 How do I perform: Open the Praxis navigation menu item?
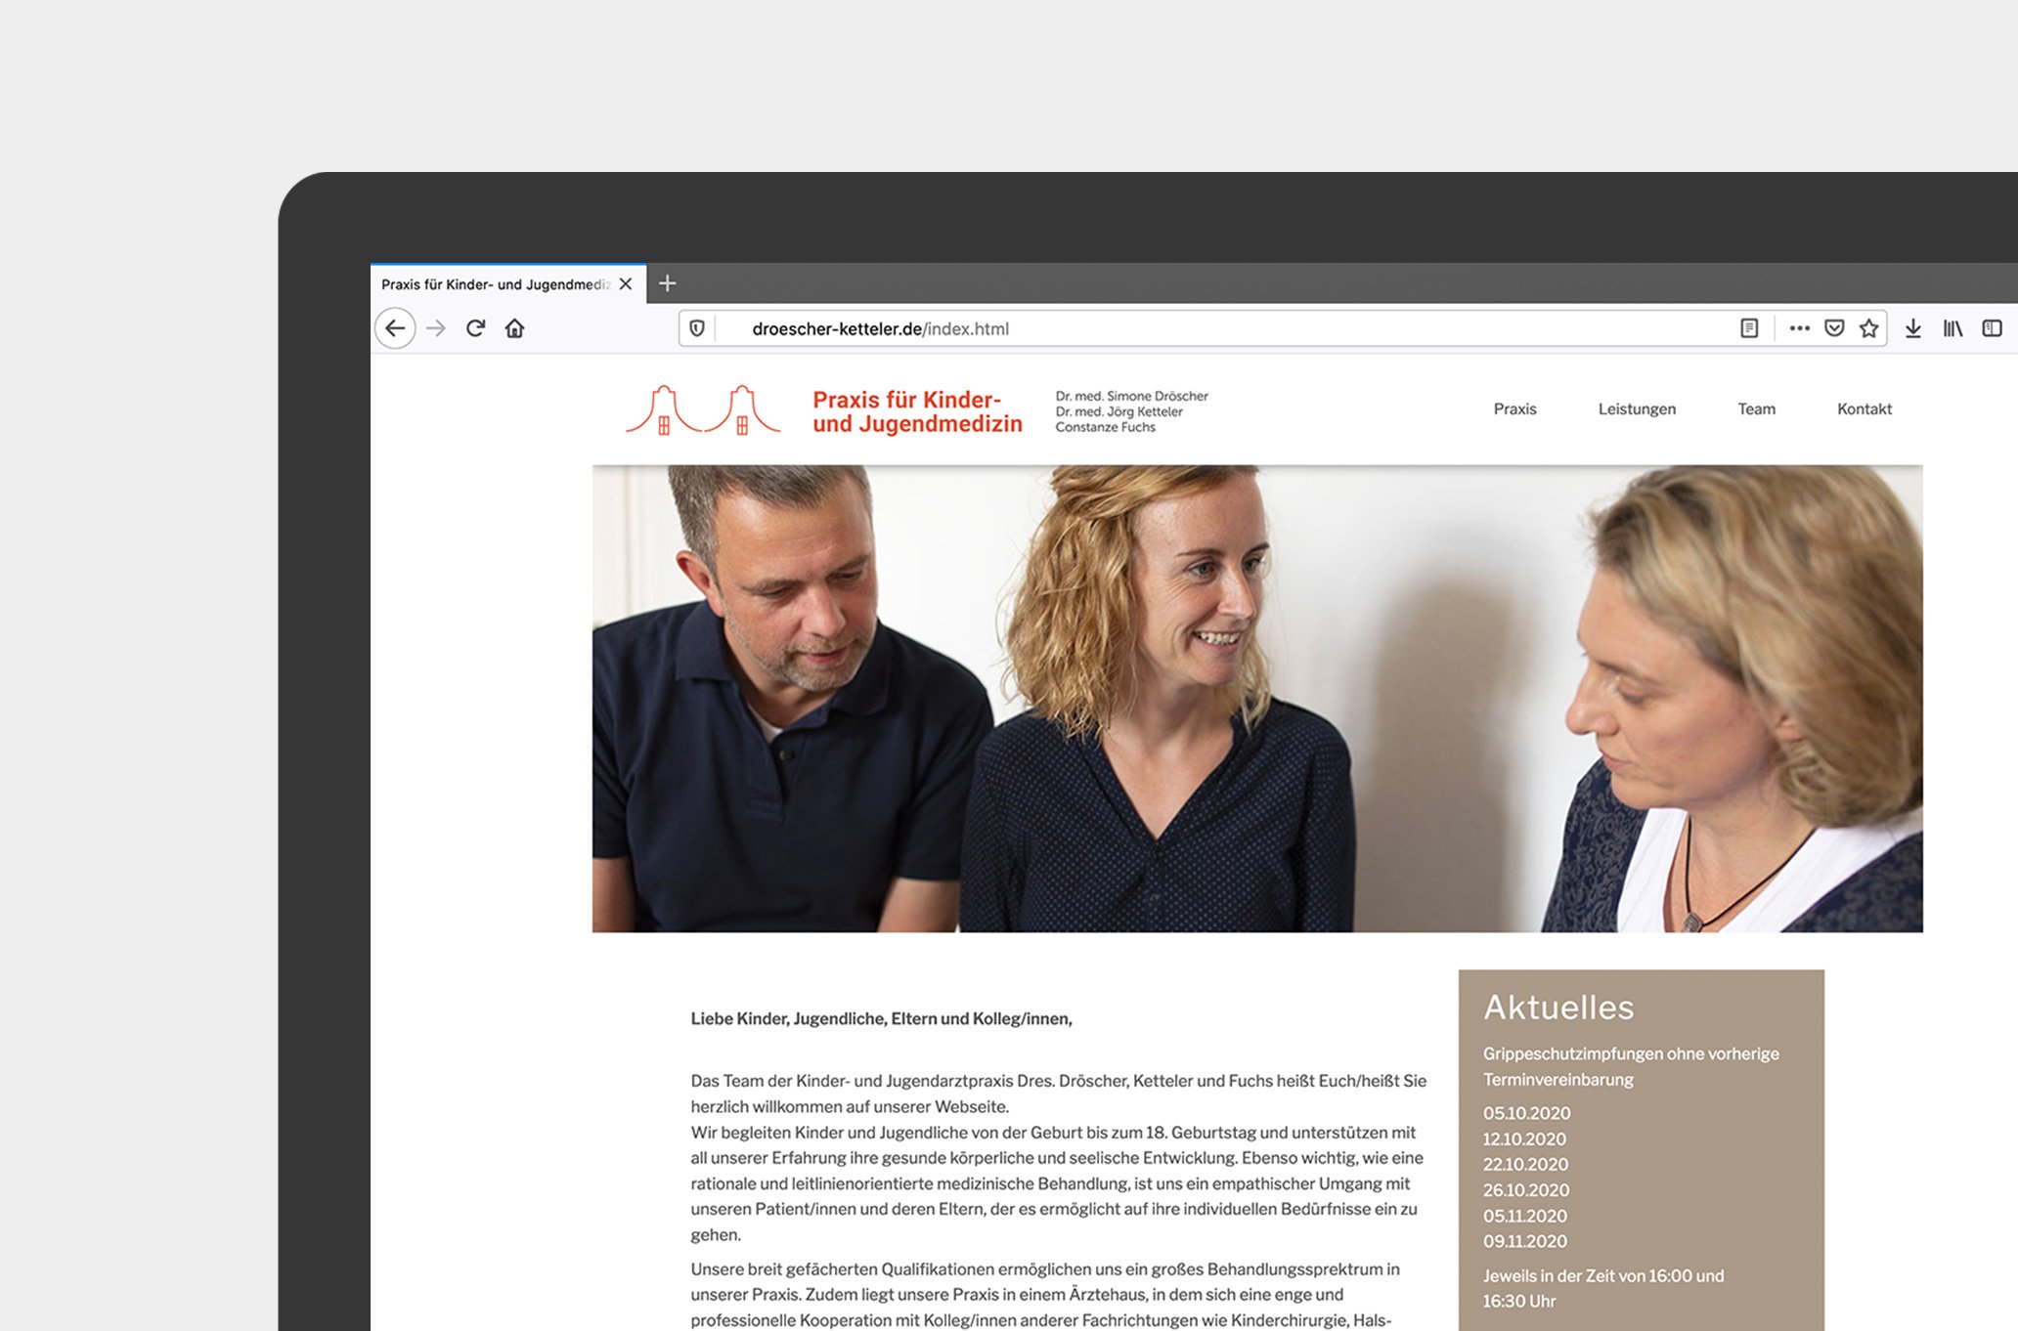[x=1514, y=408]
